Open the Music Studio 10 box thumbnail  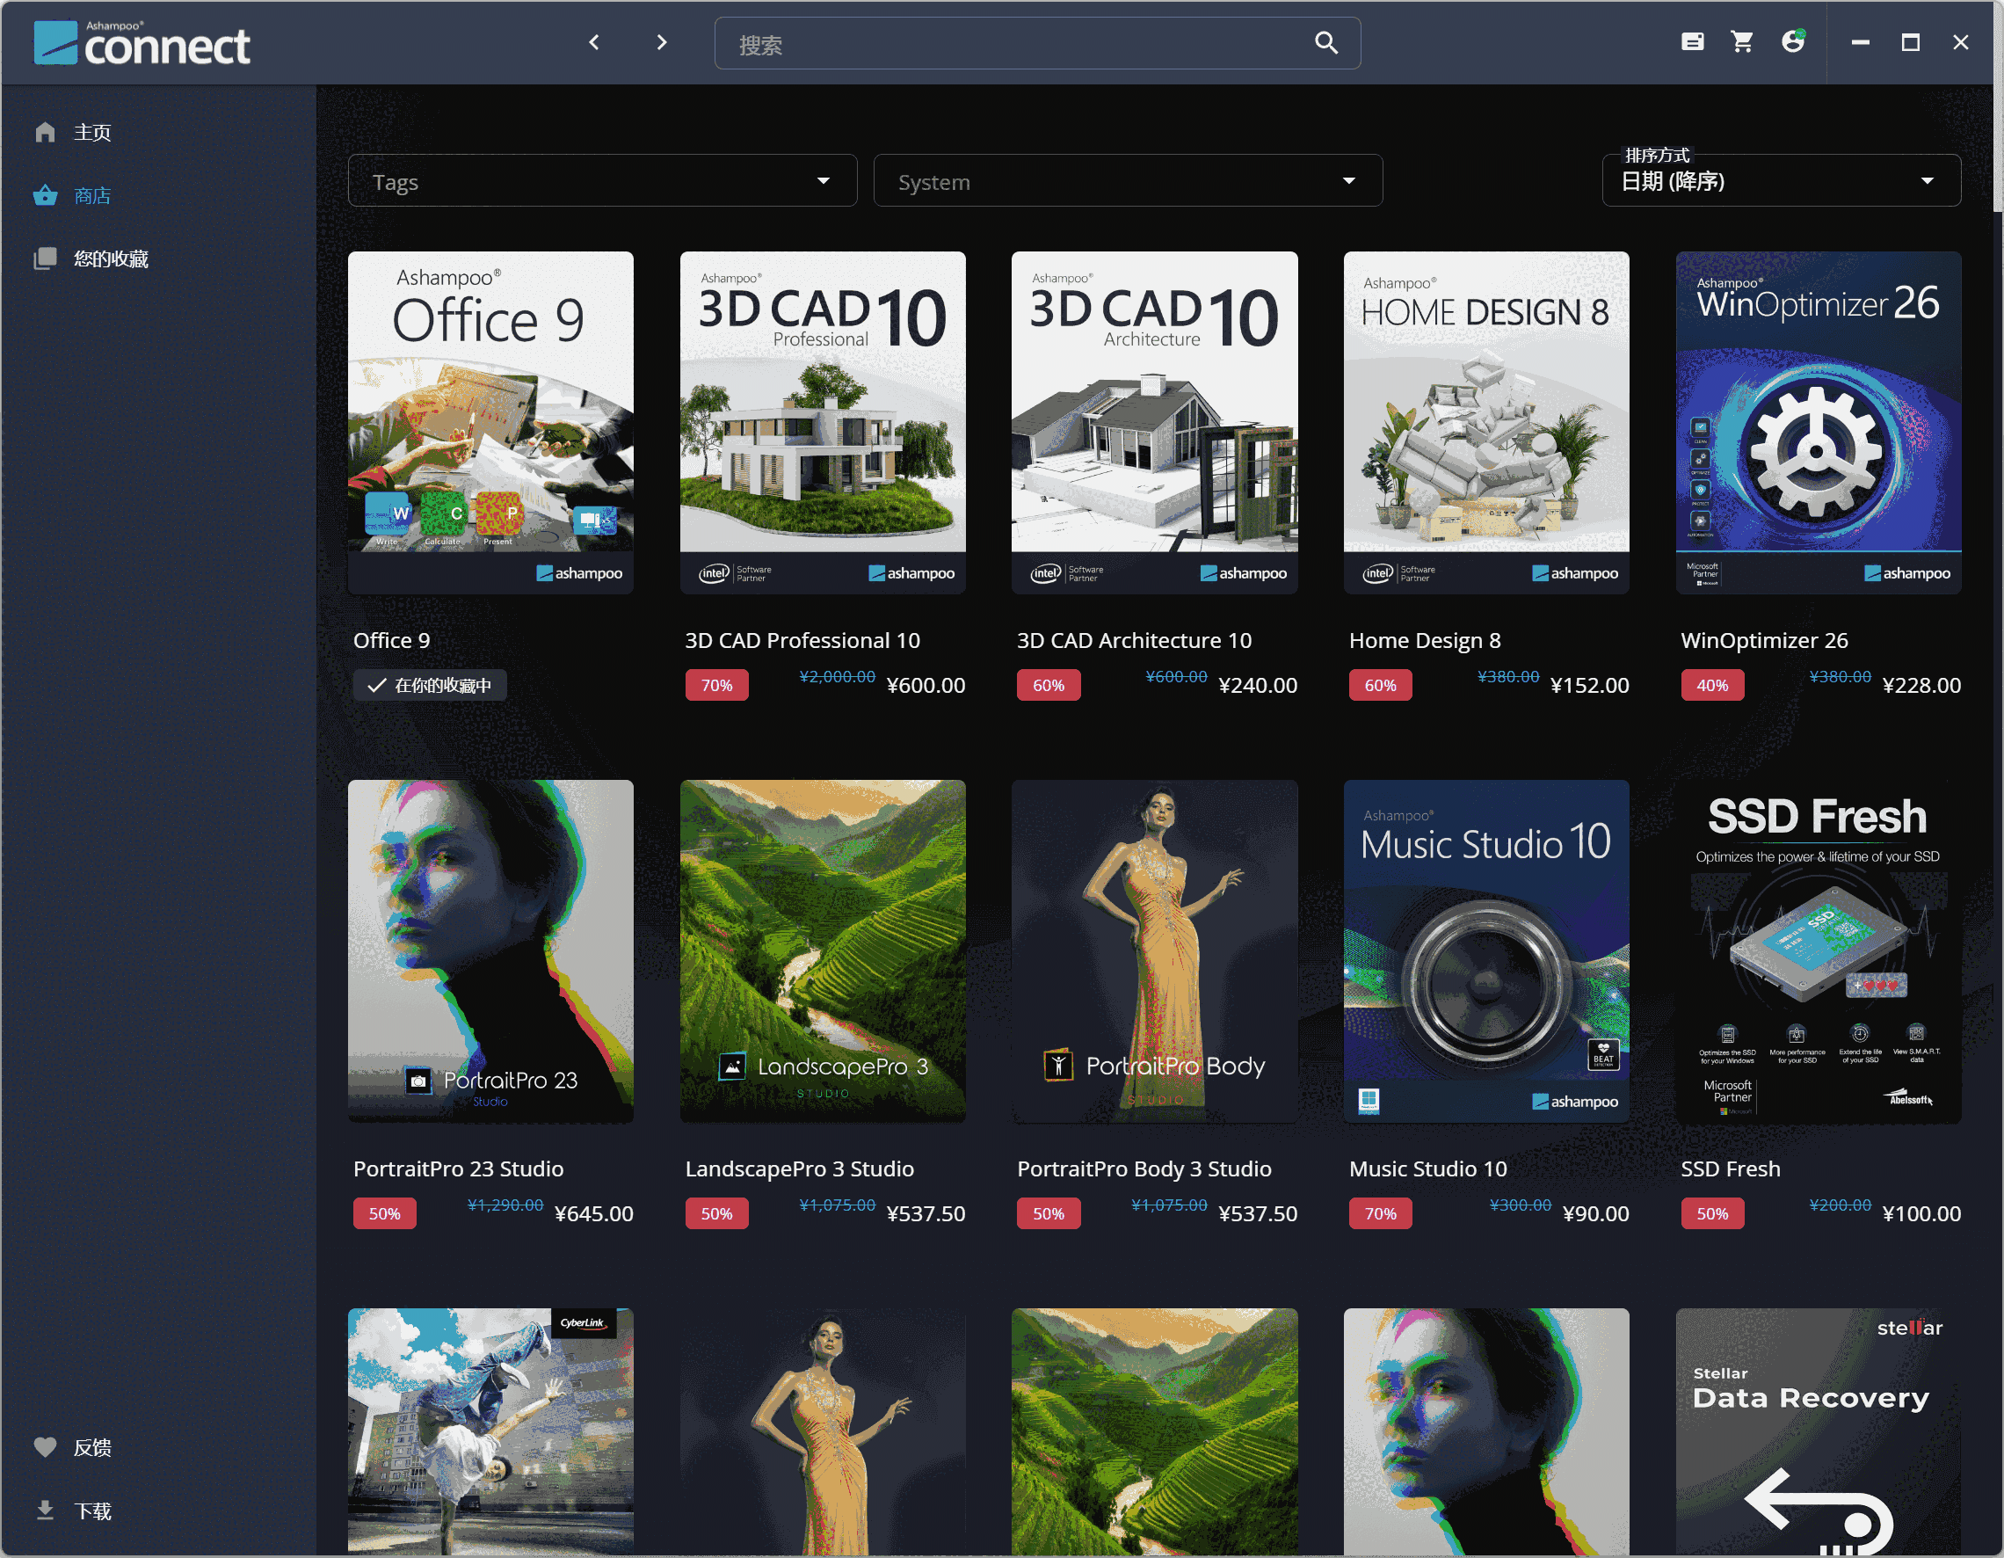pos(1485,951)
